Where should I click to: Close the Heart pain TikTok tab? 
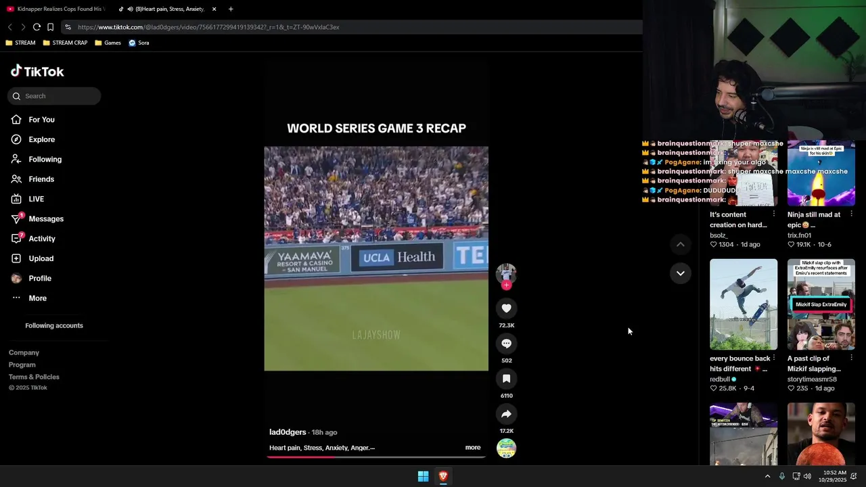(x=214, y=9)
